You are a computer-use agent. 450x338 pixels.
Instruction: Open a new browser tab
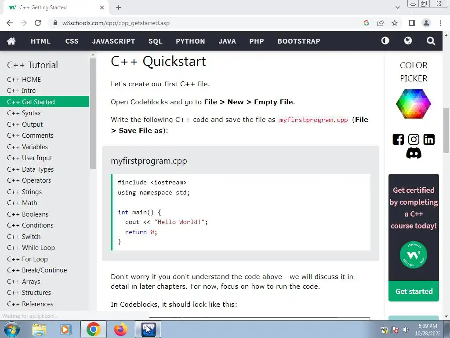pos(119,7)
